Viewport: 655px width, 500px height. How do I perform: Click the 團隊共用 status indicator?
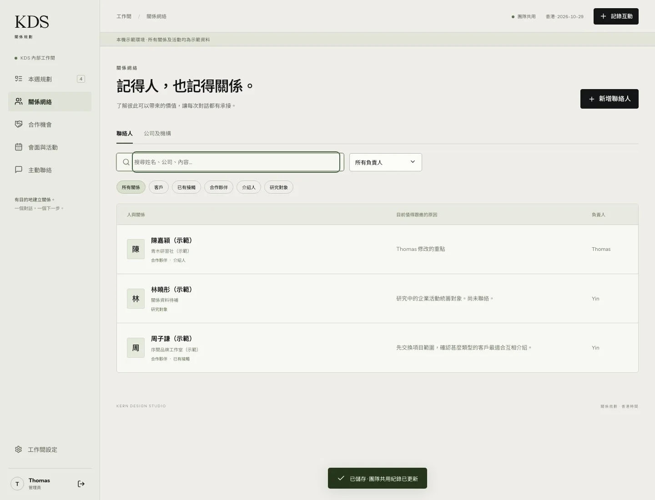pyautogui.click(x=524, y=16)
